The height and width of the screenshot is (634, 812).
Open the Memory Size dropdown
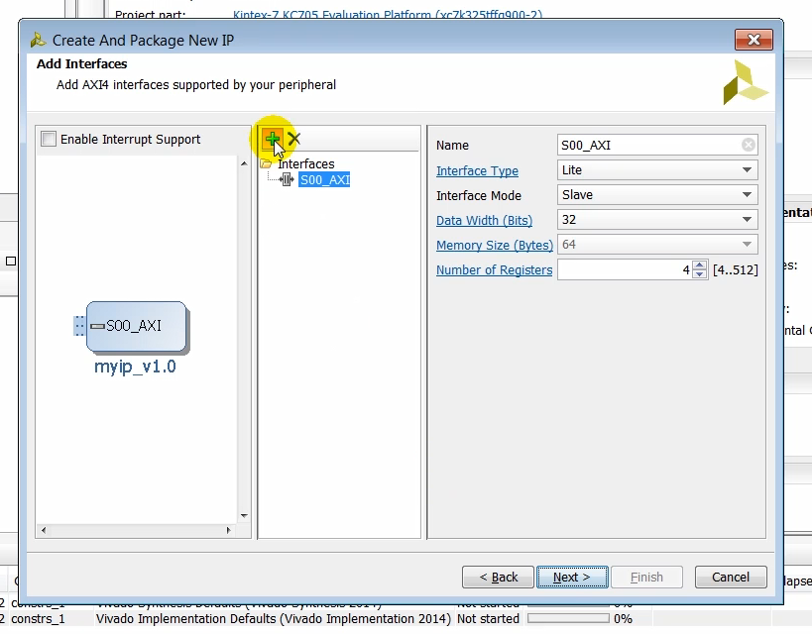[x=749, y=245]
